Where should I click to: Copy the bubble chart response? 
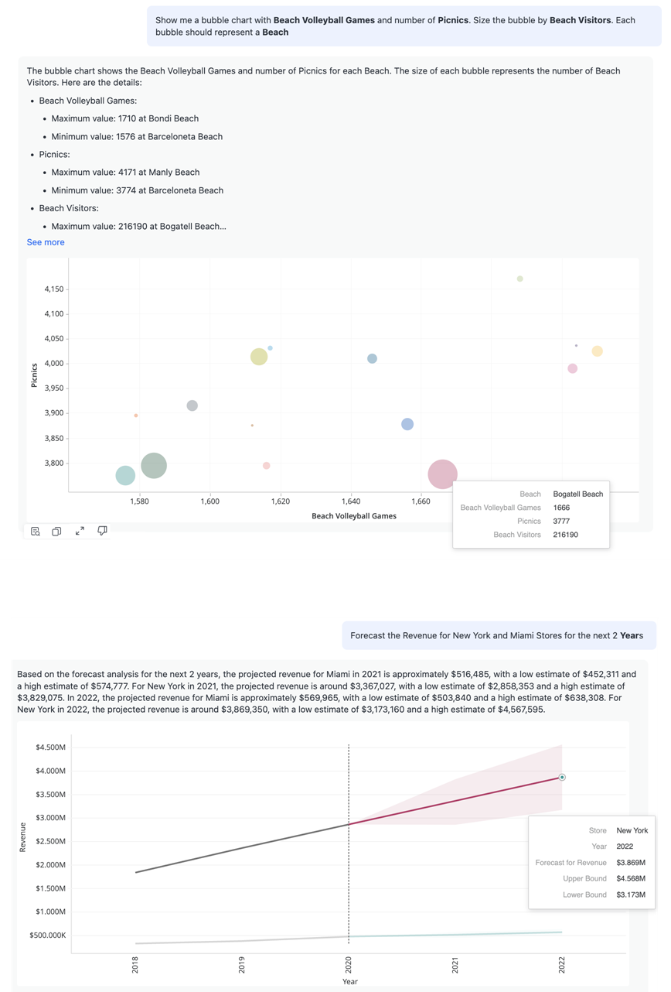click(x=56, y=531)
